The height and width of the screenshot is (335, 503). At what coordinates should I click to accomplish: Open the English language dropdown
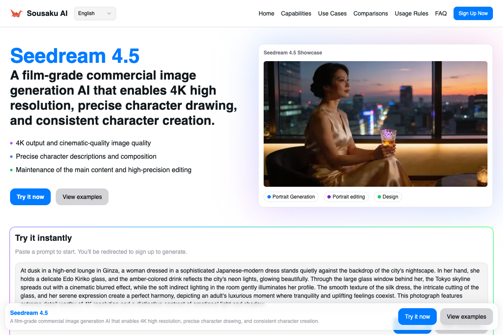pyautogui.click(x=95, y=13)
